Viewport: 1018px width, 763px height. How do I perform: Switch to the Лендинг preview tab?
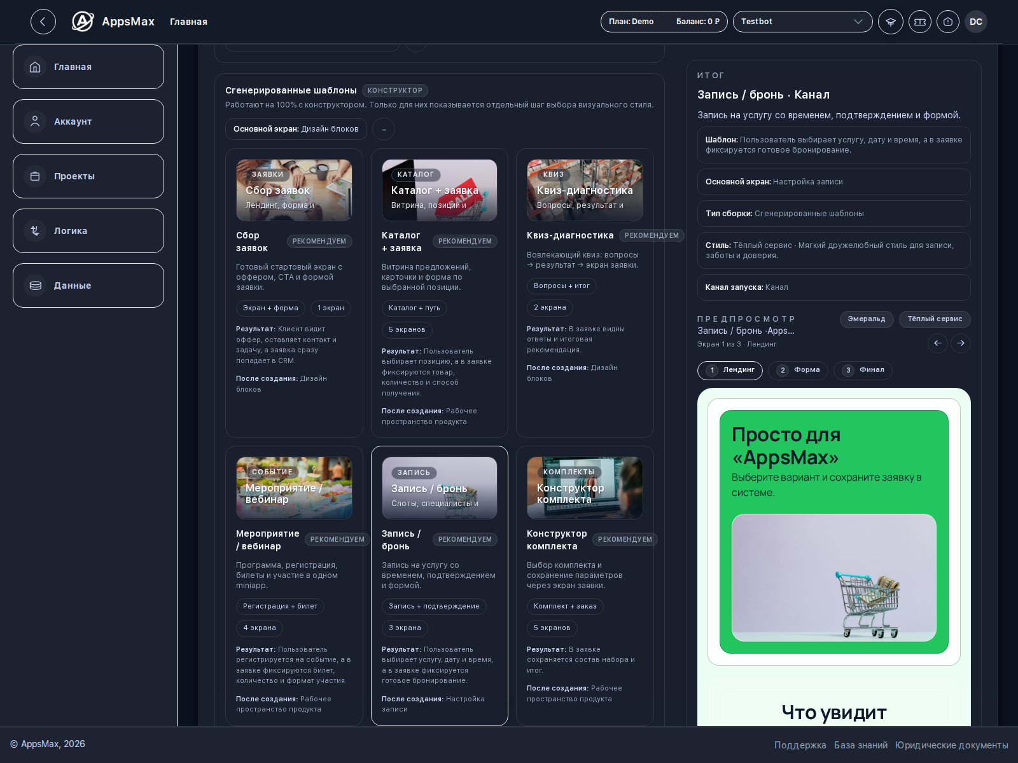tap(730, 370)
